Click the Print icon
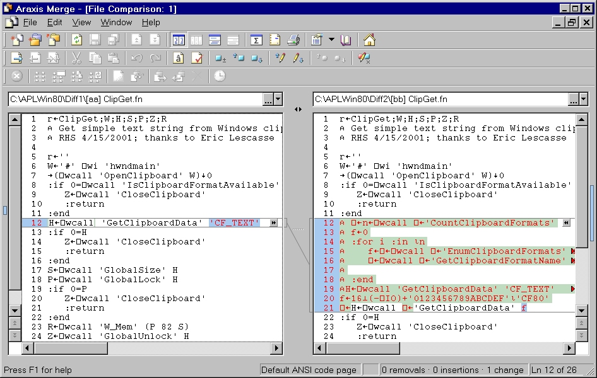597x378 pixels. [293, 40]
